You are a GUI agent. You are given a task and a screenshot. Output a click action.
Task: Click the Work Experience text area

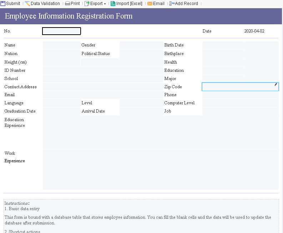[161, 169]
